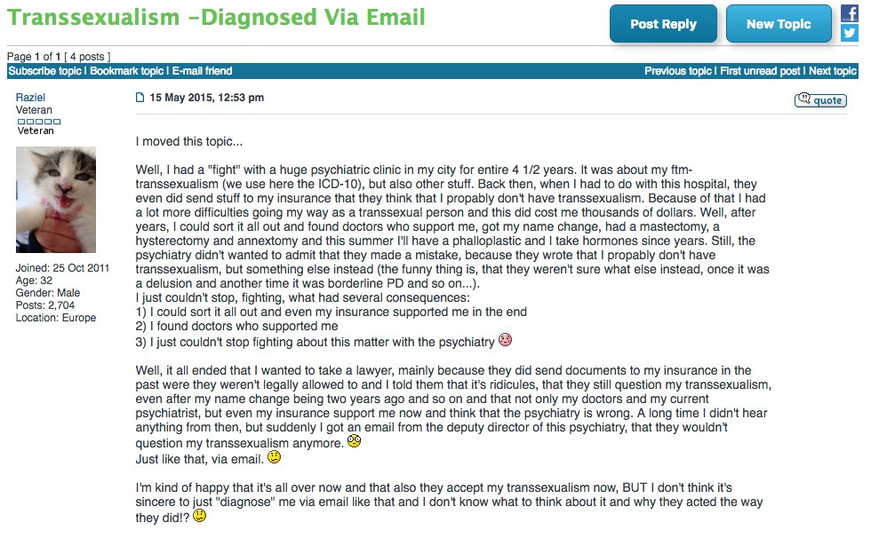The image size is (871, 554).
Task: Share topic via Twitter icon
Action: pyautogui.click(x=850, y=33)
